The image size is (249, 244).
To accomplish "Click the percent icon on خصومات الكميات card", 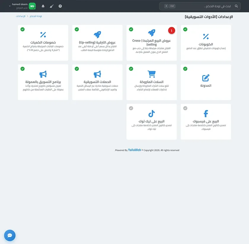I will (43, 35).
